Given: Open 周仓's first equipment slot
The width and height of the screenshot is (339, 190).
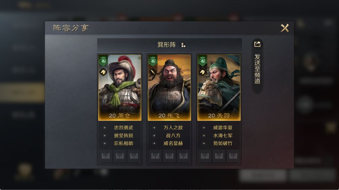Looking at the screenshot, I should point(106,156).
